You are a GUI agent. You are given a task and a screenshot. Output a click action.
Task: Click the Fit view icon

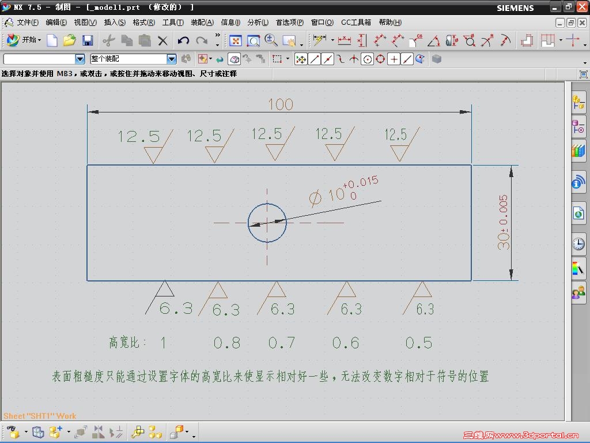click(236, 40)
